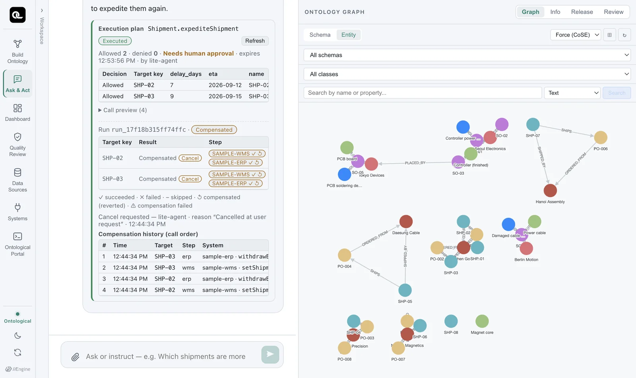The image size is (636, 378).
Task: Switch to the Entity view toggle
Action: pyautogui.click(x=349, y=35)
